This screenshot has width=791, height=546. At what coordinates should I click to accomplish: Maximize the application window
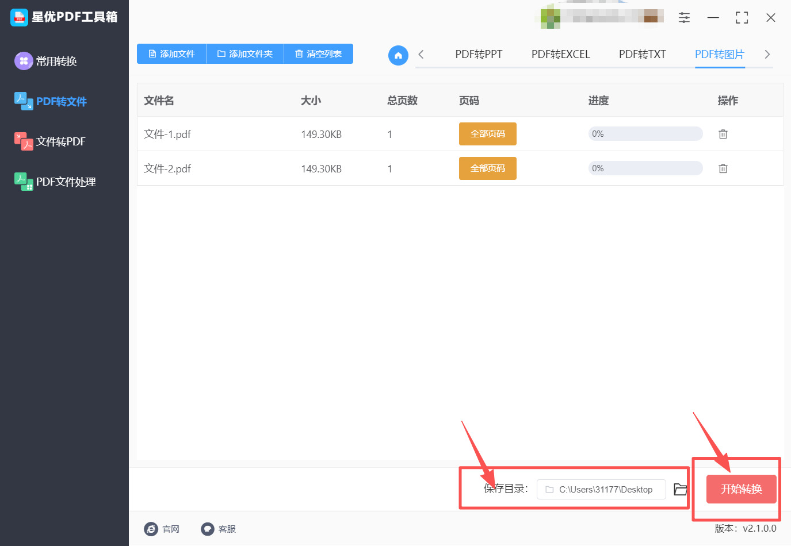coord(742,18)
